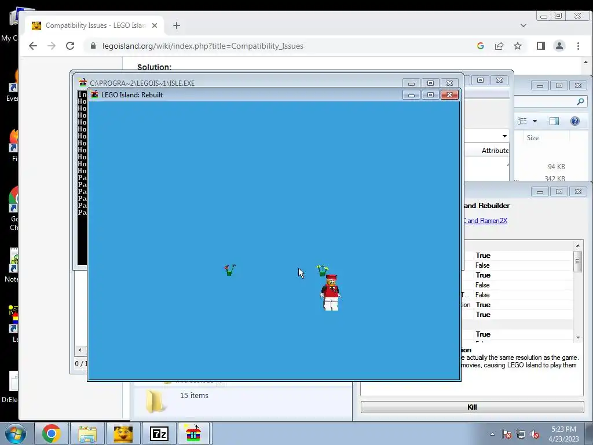Expand Chrome tab search chevron
Image resolution: width=593 pixels, height=445 pixels.
tap(523, 25)
